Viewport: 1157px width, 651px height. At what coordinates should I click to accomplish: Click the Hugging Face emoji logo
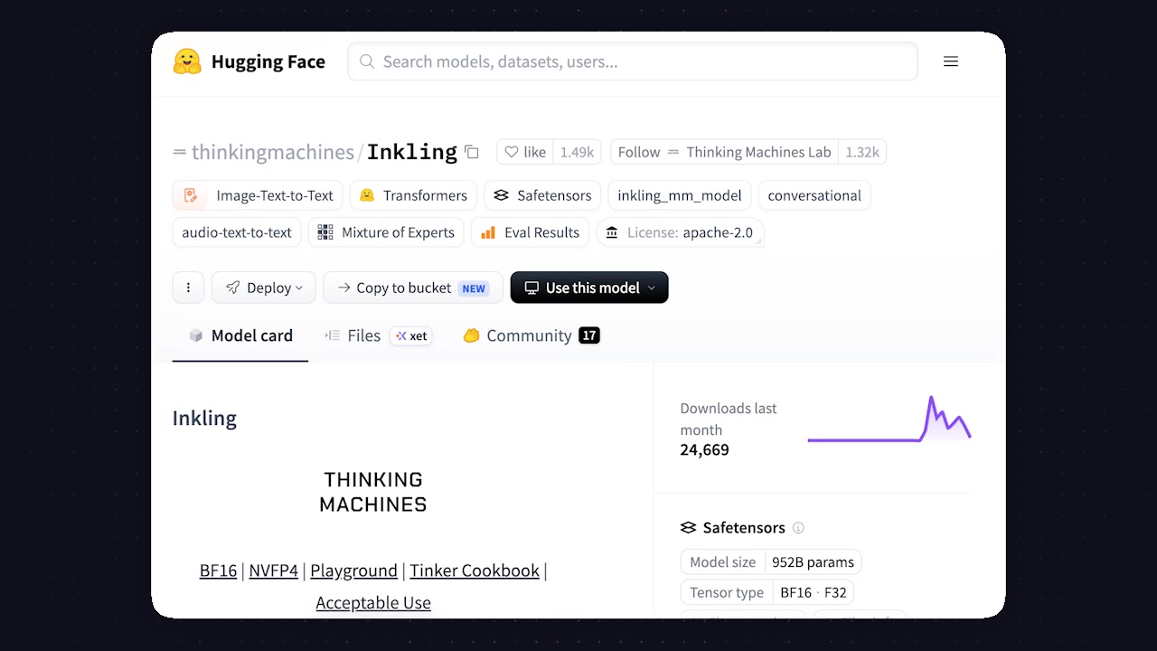click(187, 61)
